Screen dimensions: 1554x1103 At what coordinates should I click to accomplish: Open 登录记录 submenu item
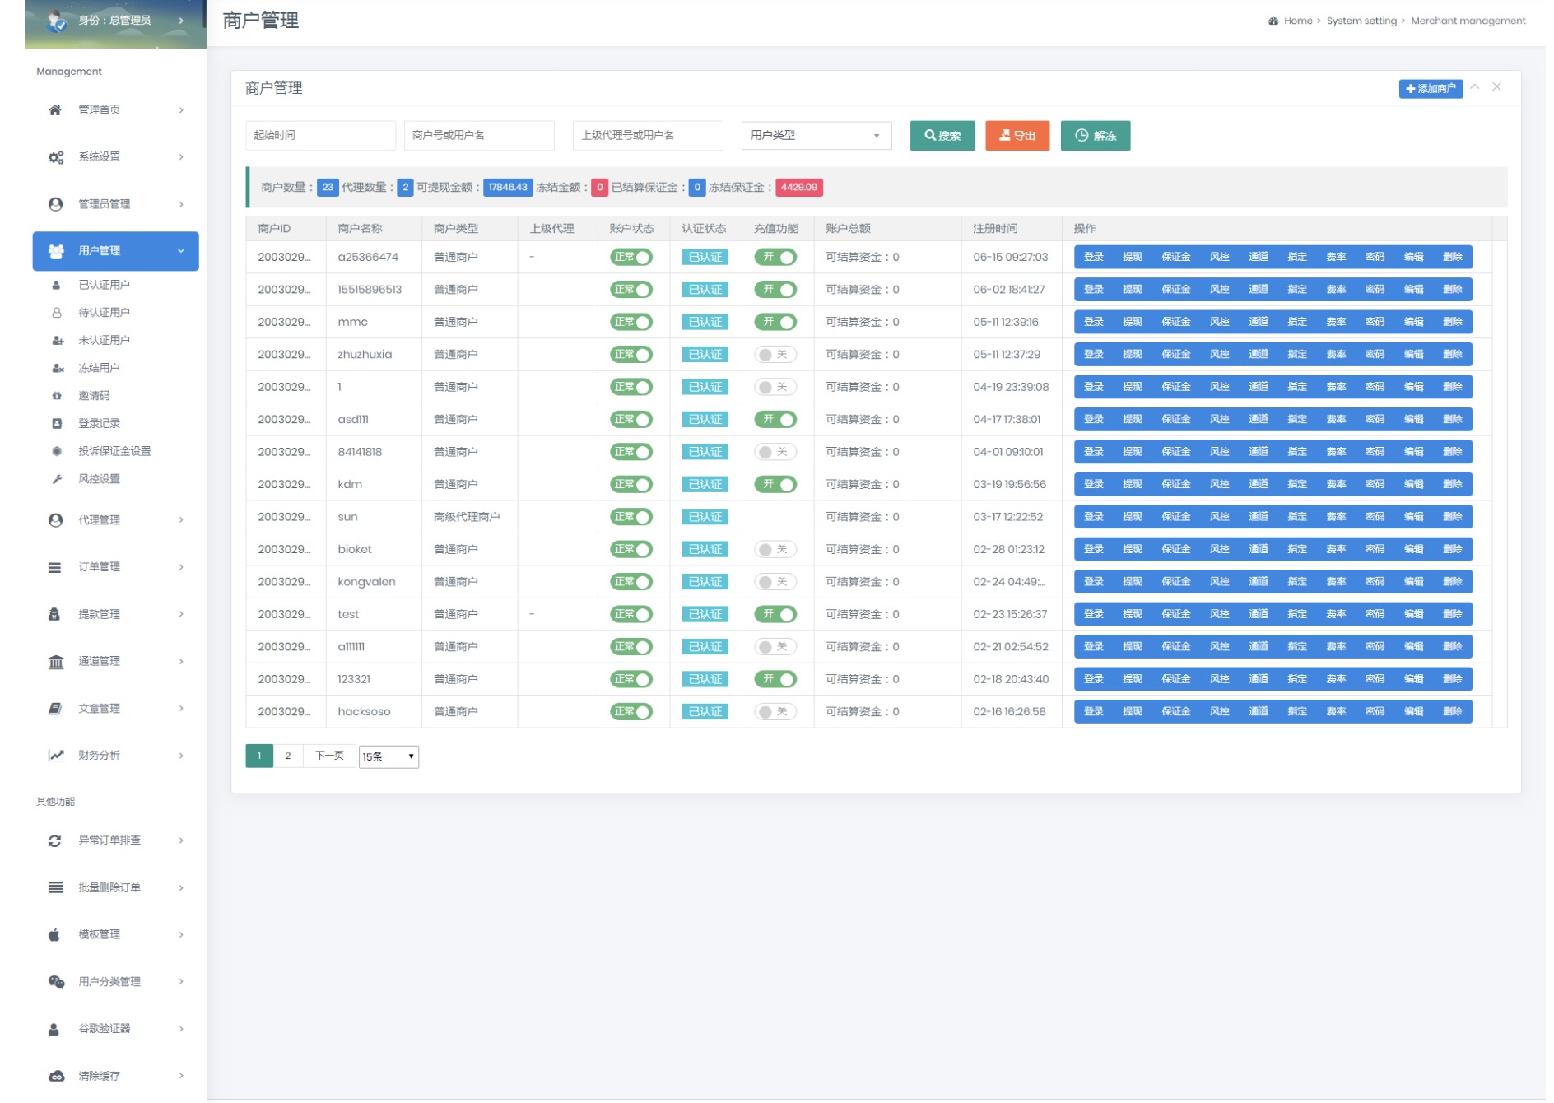click(x=99, y=423)
